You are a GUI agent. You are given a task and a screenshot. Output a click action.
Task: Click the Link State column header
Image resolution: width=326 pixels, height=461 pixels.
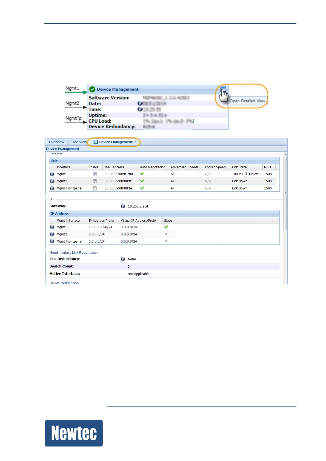(239, 167)
